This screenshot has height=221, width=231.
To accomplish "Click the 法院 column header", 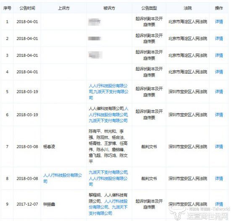I will [188, 8].
